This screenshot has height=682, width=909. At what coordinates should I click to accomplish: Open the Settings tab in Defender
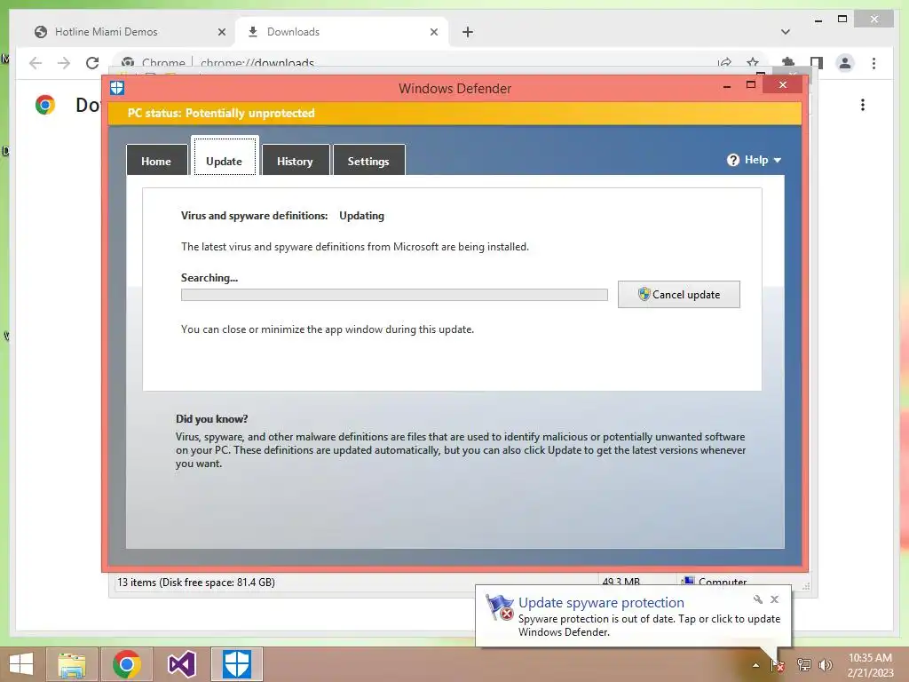coord(368,161)
